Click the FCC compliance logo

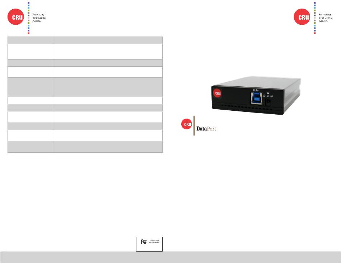[x=144, y=242]
